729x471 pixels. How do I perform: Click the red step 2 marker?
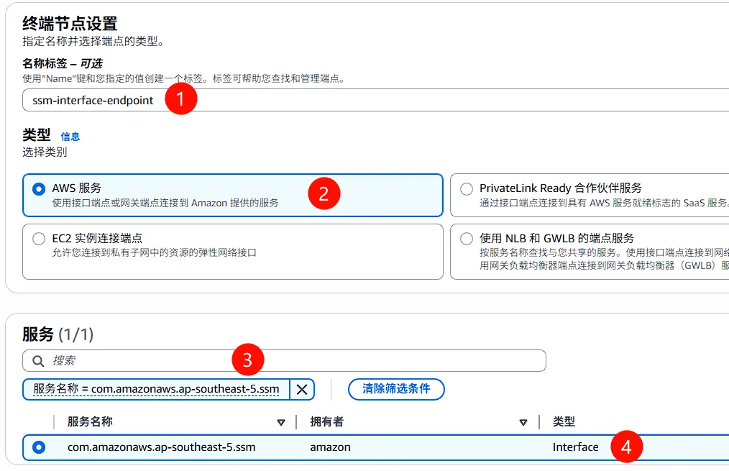(324, 193)
